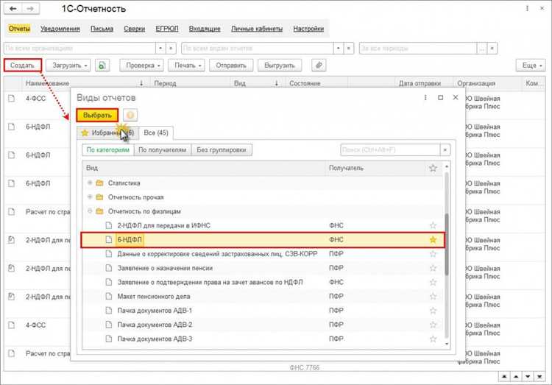Click the forward navigation arrow

pyautogui.click(x=30, y=9)
